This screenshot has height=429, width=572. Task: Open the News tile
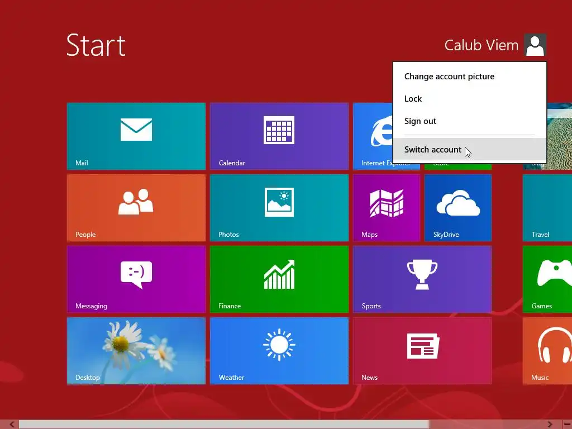[x=422, y=351]
